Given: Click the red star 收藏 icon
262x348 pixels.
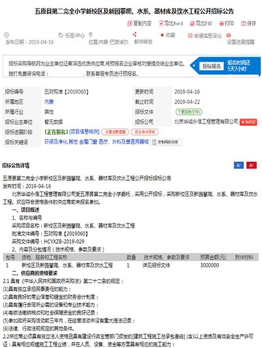Looking at the screenshot, I should click(162, 35).
